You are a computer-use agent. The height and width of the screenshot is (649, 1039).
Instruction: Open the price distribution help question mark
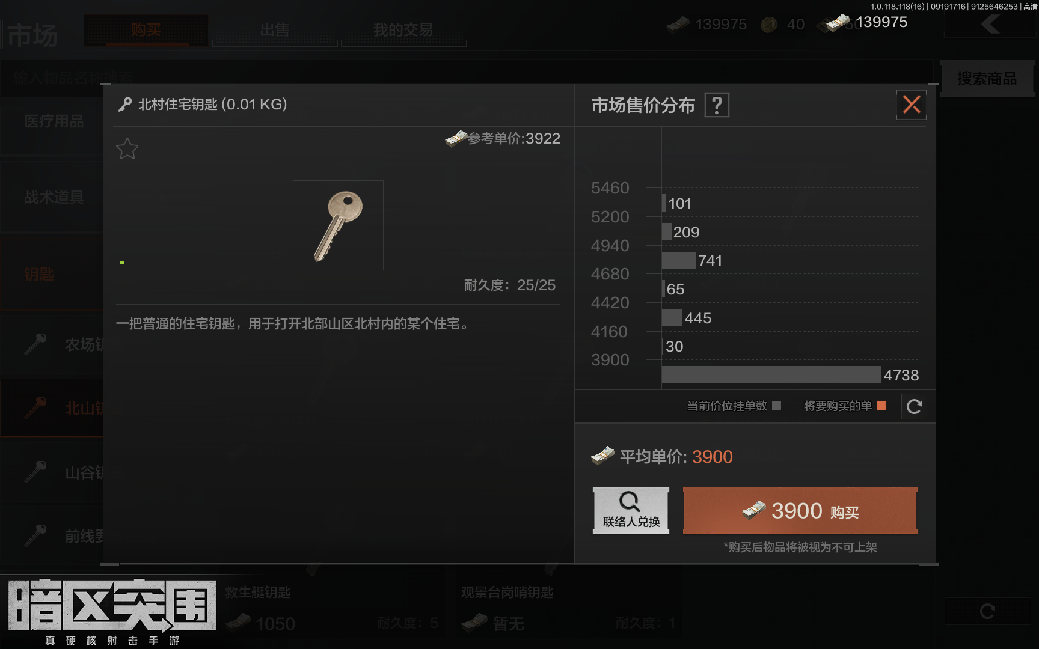coord(717,105)
